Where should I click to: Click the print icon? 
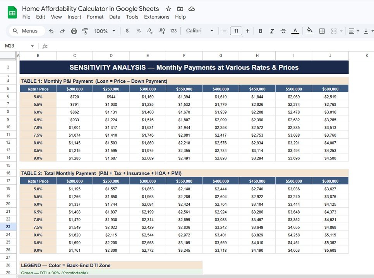(74, 31)
